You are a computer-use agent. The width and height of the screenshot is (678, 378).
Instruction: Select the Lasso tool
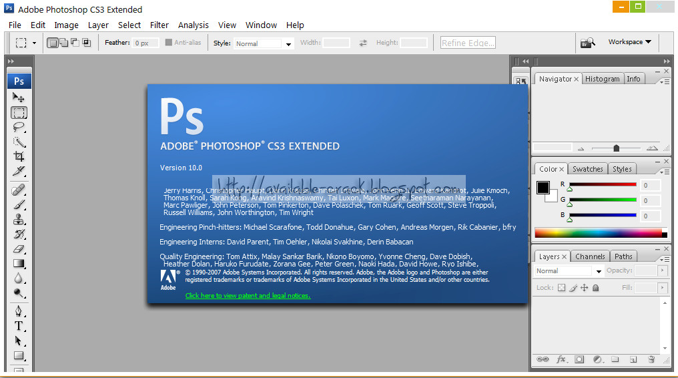click(x=19, y=127)
